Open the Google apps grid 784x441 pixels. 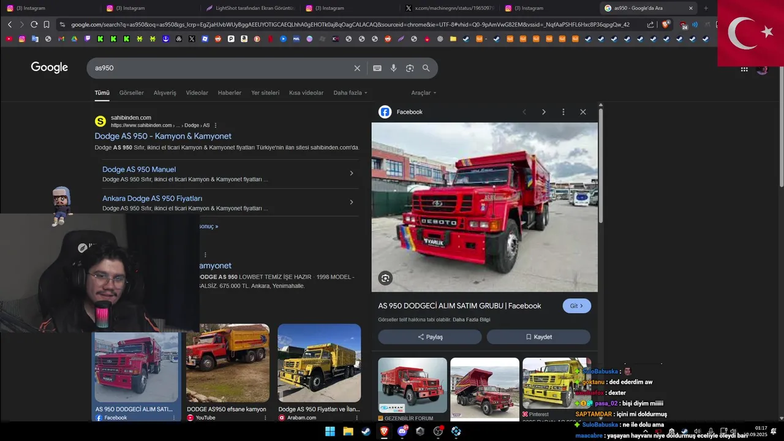click(744, 69)
